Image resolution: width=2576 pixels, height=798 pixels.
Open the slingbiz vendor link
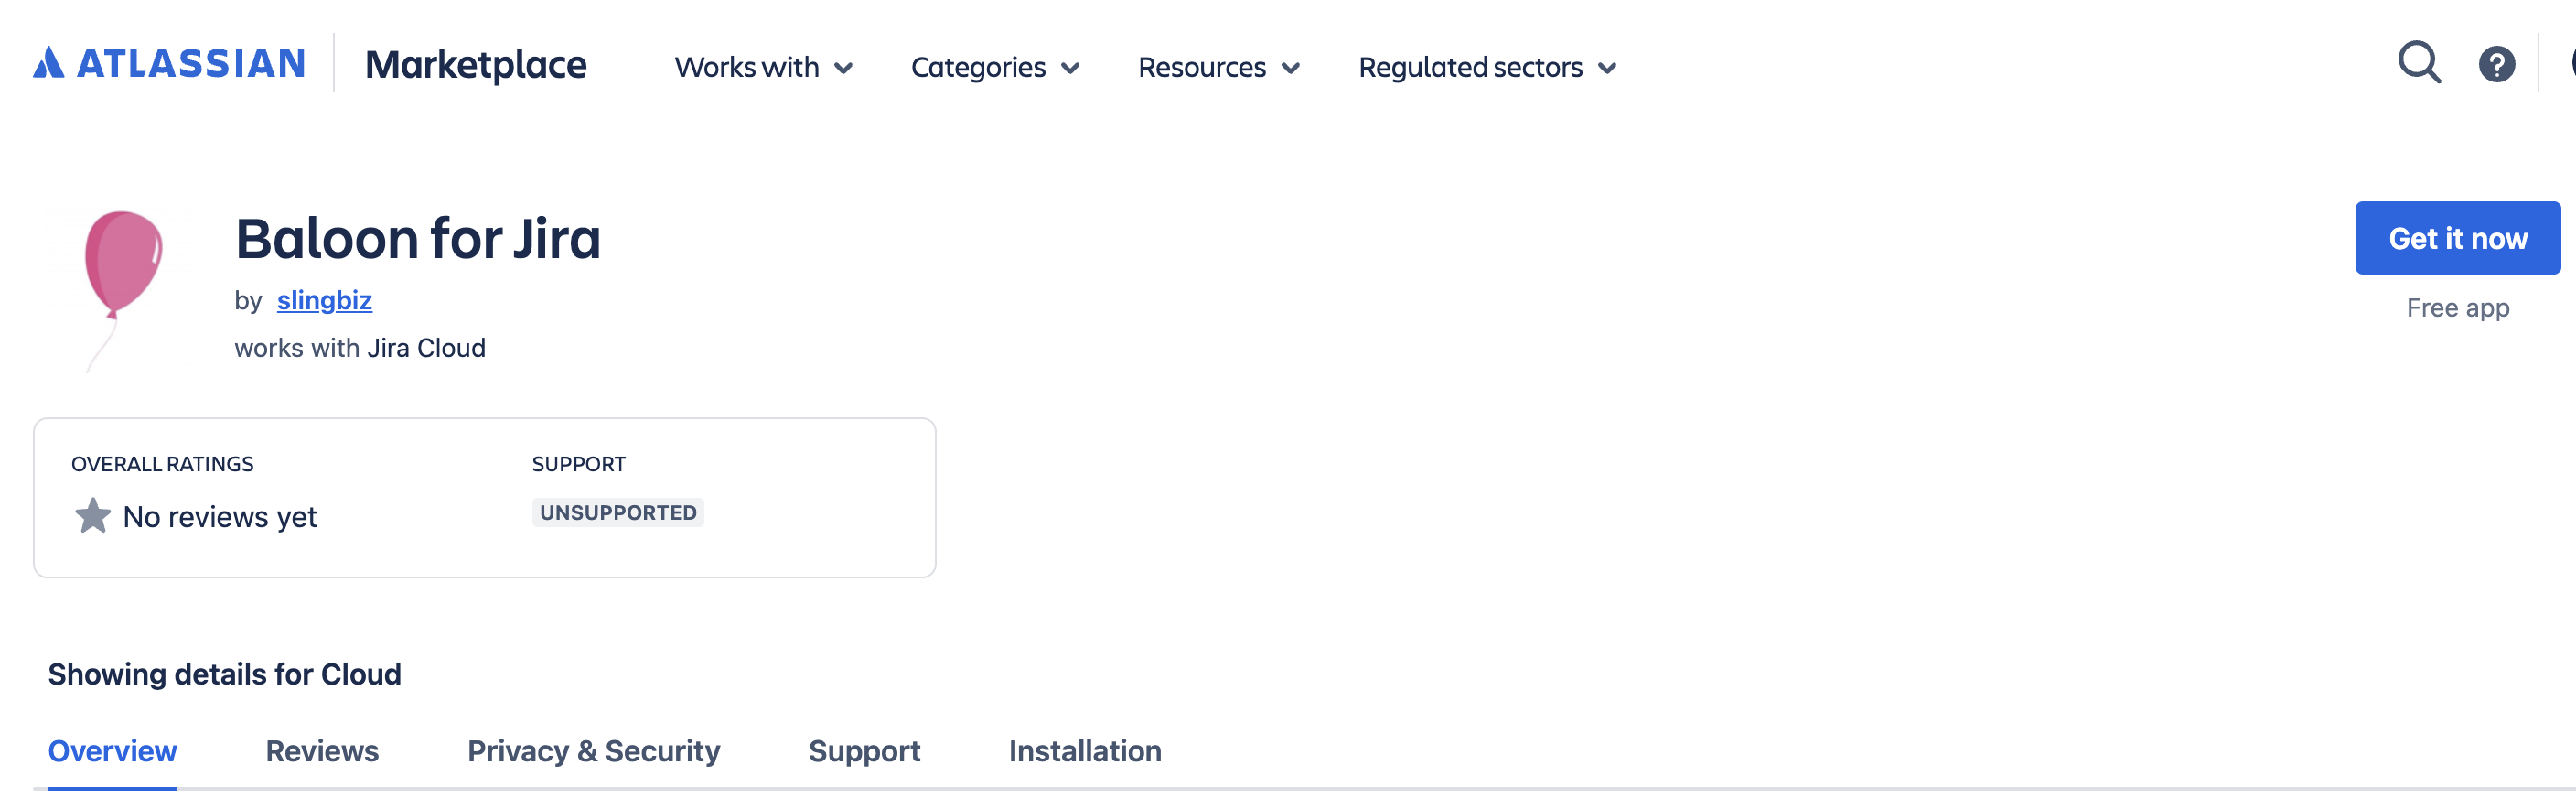[x=324, y=299]
